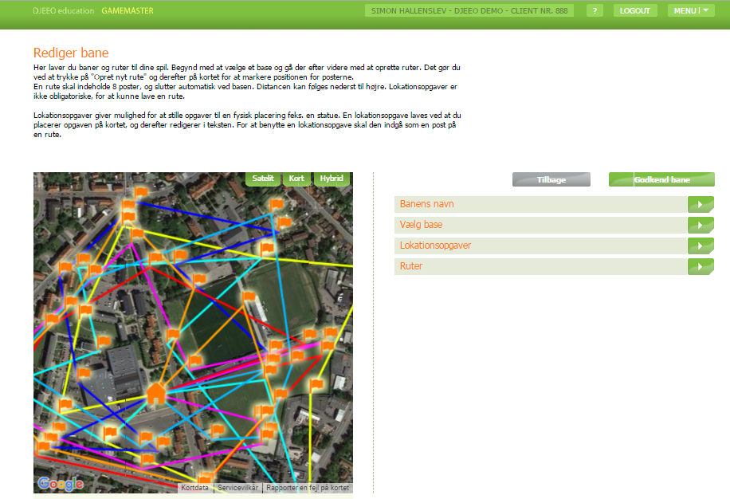
Task: Expand the Lokationsopgaver section arrow
Action: tap(701, 246)
